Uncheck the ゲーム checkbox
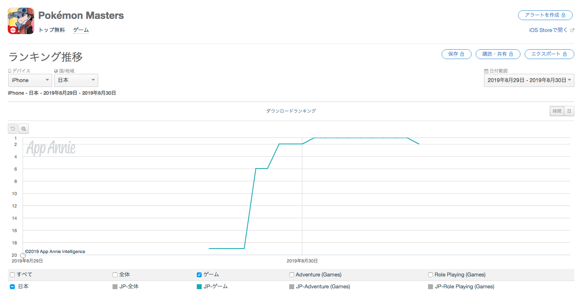 (199, 275)
